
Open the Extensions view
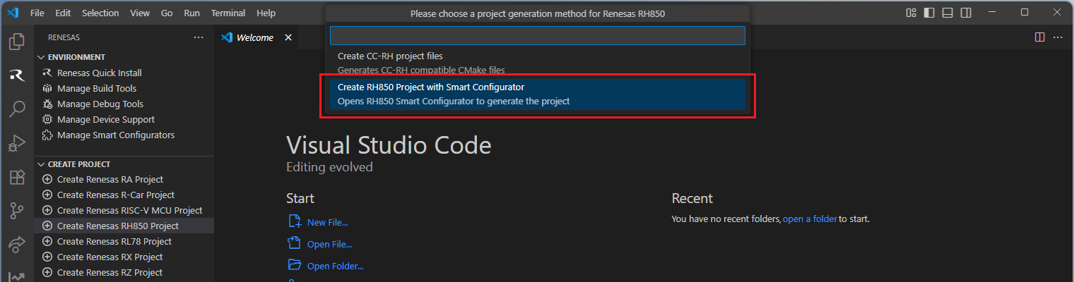[x=16, y=177]
